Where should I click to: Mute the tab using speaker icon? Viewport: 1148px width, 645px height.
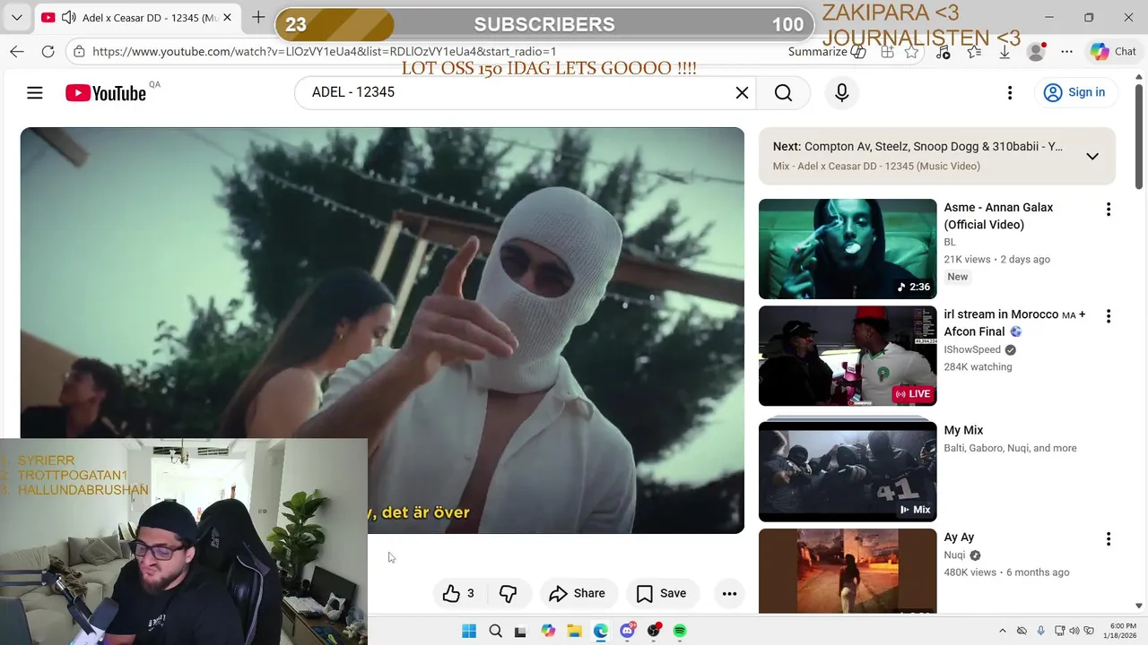tap(69, 18)
